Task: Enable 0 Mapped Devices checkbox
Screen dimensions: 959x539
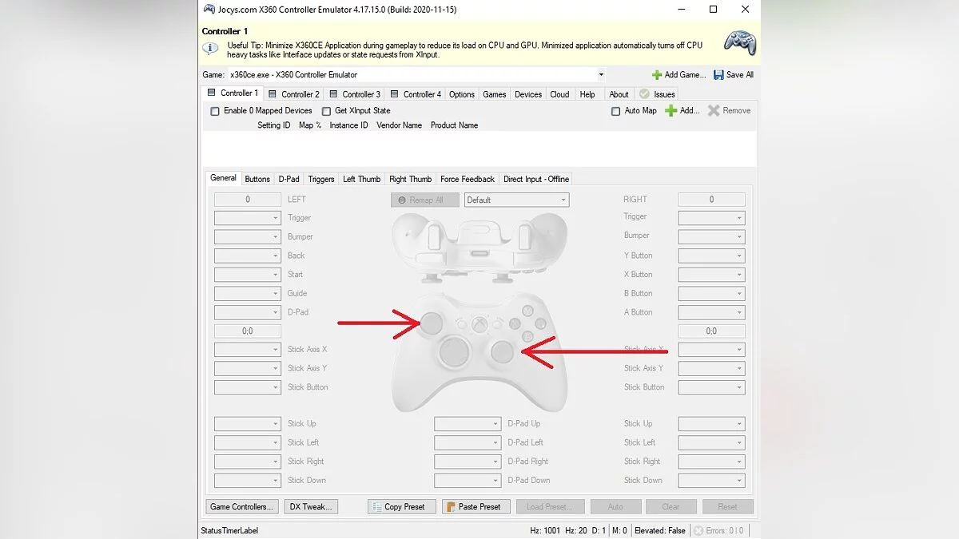Action: pos(215,112)
